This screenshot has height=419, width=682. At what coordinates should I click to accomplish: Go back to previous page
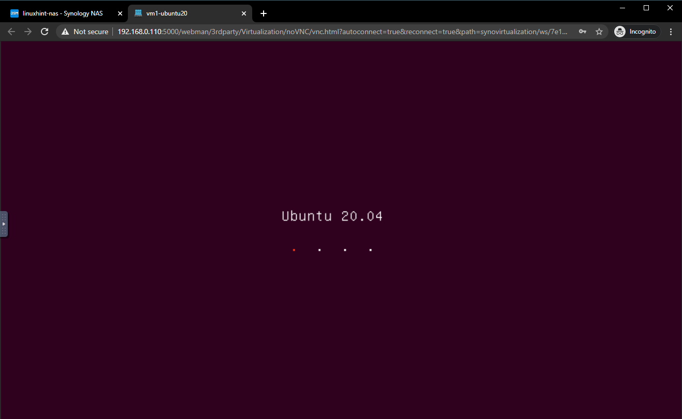point(11,32)
